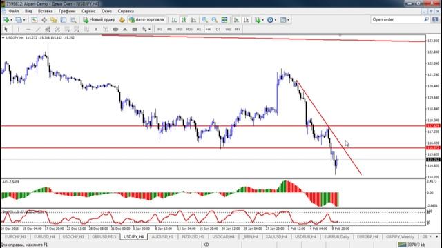Click the 116.072 red price level label
The image size is (442, 248).
(x=433, y=147)
